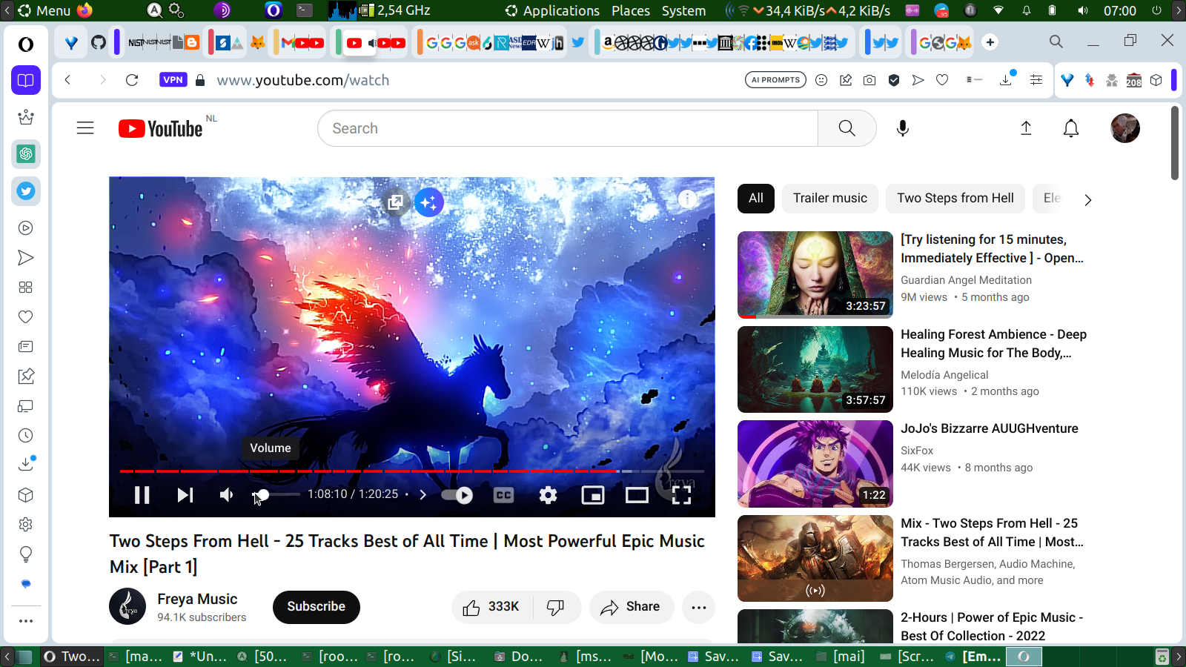Open Opera sidebar Settings gear

coord(26,525)
